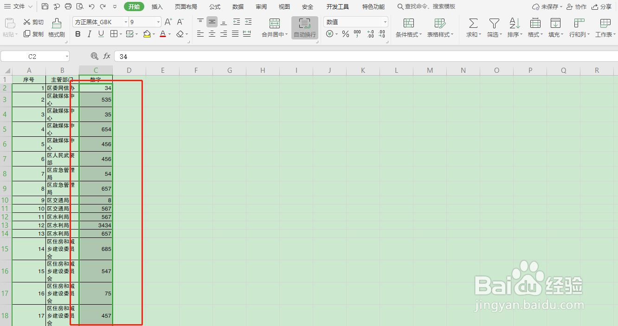The image size is (618, 326).
Task: Apply fill color using the paint bucket swatch
Action: click(x=147, y=34)
